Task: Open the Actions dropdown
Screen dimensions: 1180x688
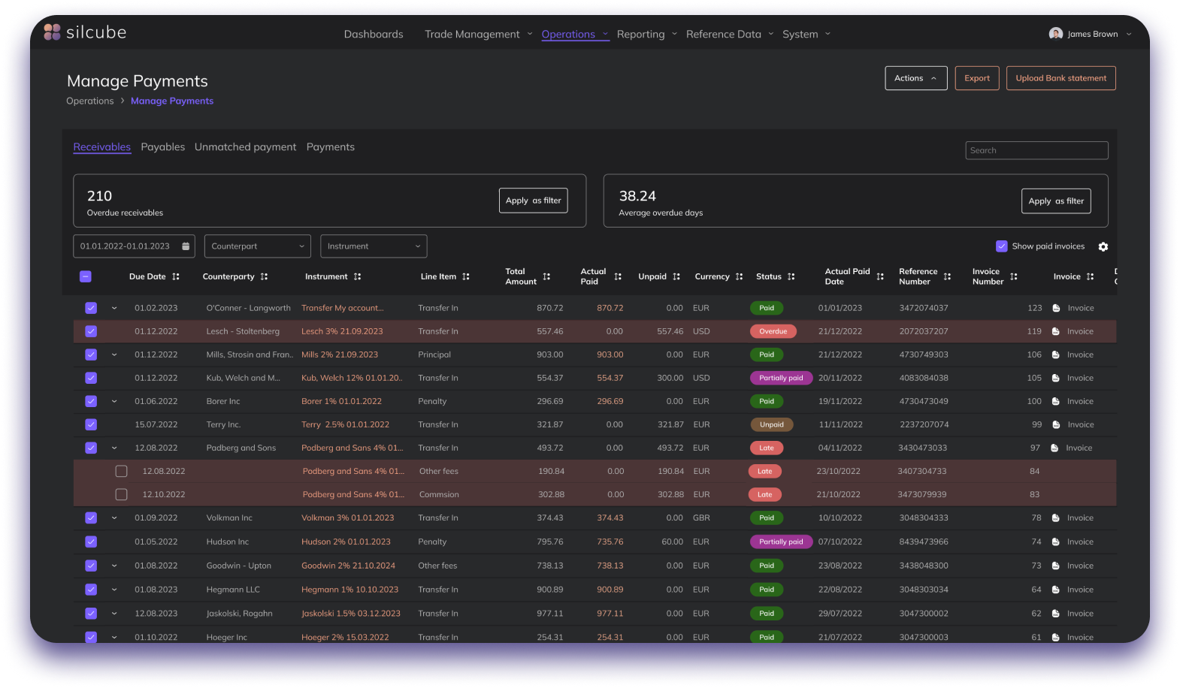Action: pyautogui.click(x=915, y=78)
